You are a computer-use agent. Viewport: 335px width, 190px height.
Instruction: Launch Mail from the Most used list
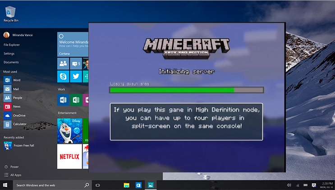pyautogui.click(x=11, y=89)
